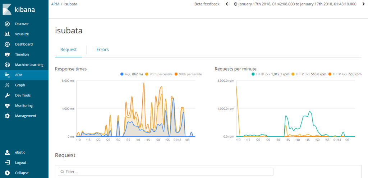
Task: Open Dev Tools via wrench icon
Action: 7,95
